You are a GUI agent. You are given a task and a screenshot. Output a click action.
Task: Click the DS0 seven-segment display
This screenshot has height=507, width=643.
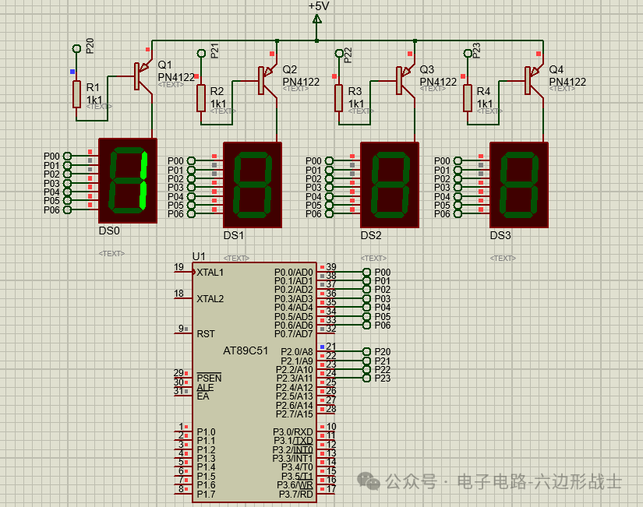[128, 181]
